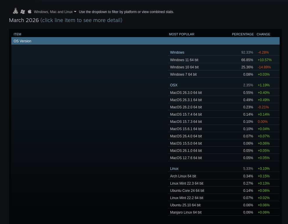Select the OSX group row
This screenshot has width=288, height=224.
pyautogui.click(x=224, y=85)
